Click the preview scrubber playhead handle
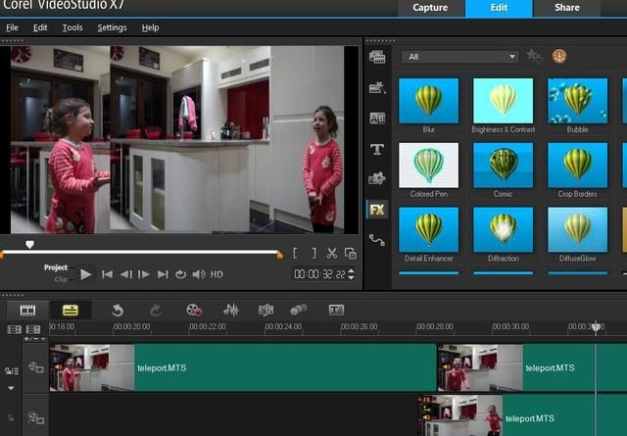Viewport: 627px width, 436px height. tap(29, 244)
